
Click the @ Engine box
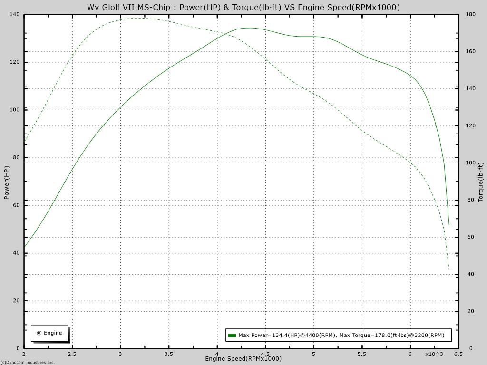[49, 333]
